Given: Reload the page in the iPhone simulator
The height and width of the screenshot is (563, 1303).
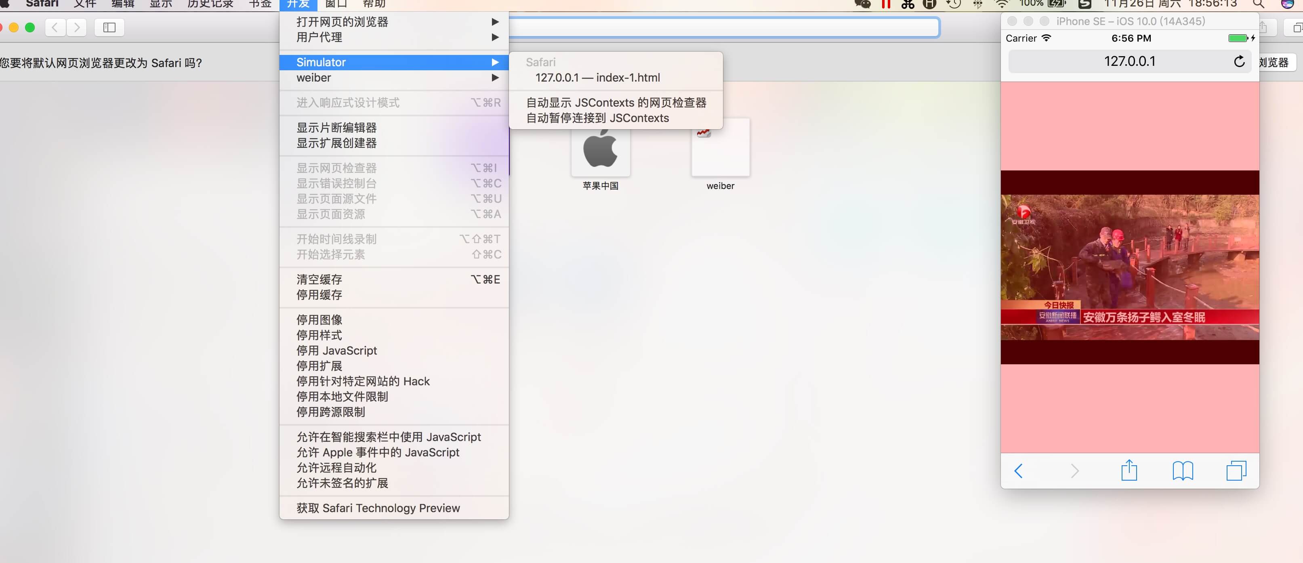Looking at the screenshot, I should tap(1239, 61).
